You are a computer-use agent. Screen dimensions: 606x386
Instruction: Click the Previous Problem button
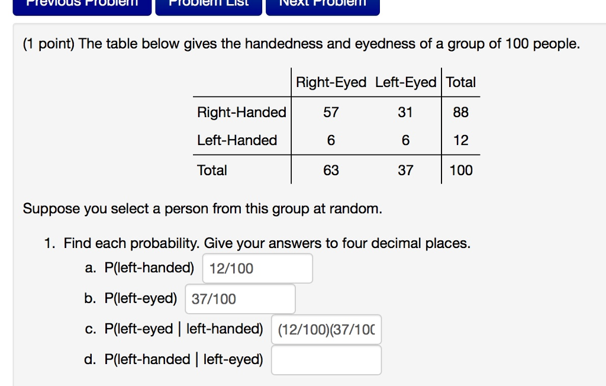[82, 5]
